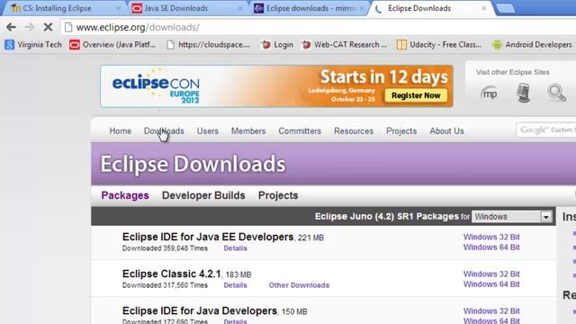Download Java EE Developers Windows 64 Bit

click(491, 247)
